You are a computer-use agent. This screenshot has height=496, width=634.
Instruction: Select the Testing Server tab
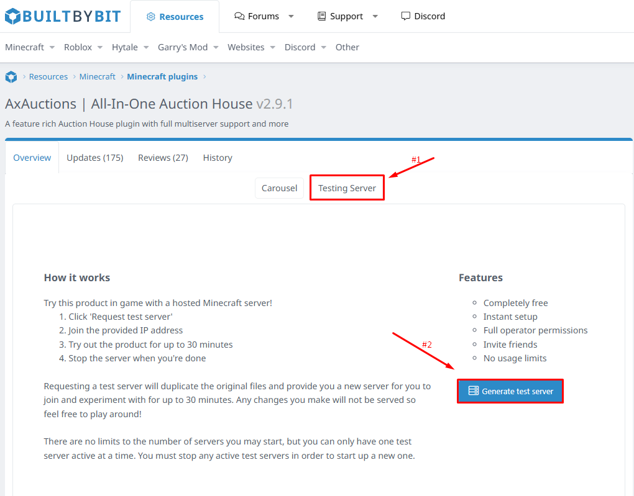(347, 188)
